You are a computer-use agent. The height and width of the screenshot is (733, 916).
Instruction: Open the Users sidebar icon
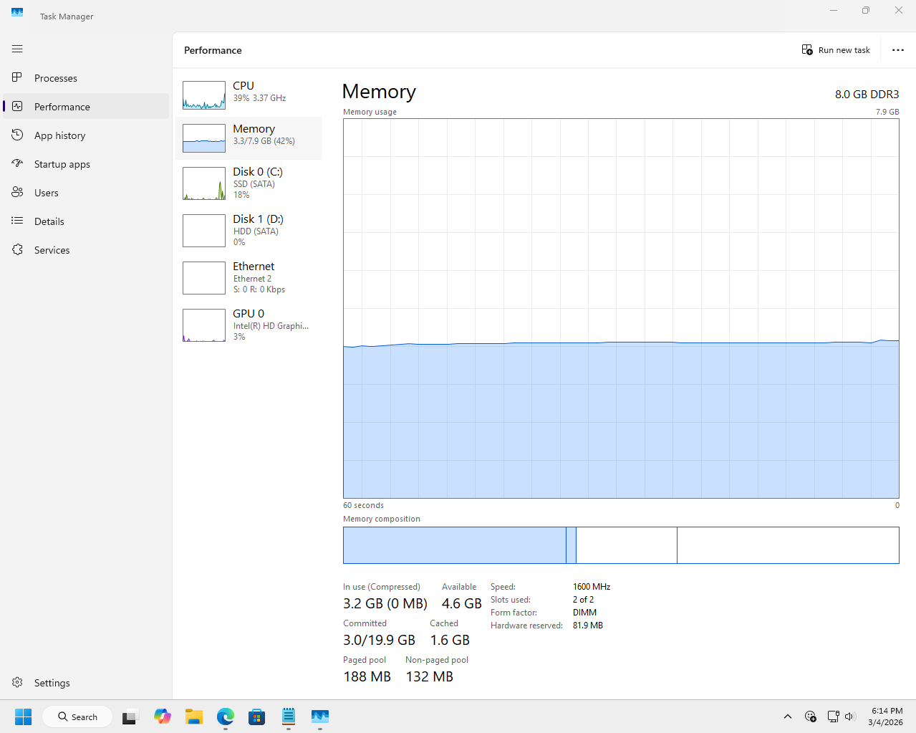(17, 192)
